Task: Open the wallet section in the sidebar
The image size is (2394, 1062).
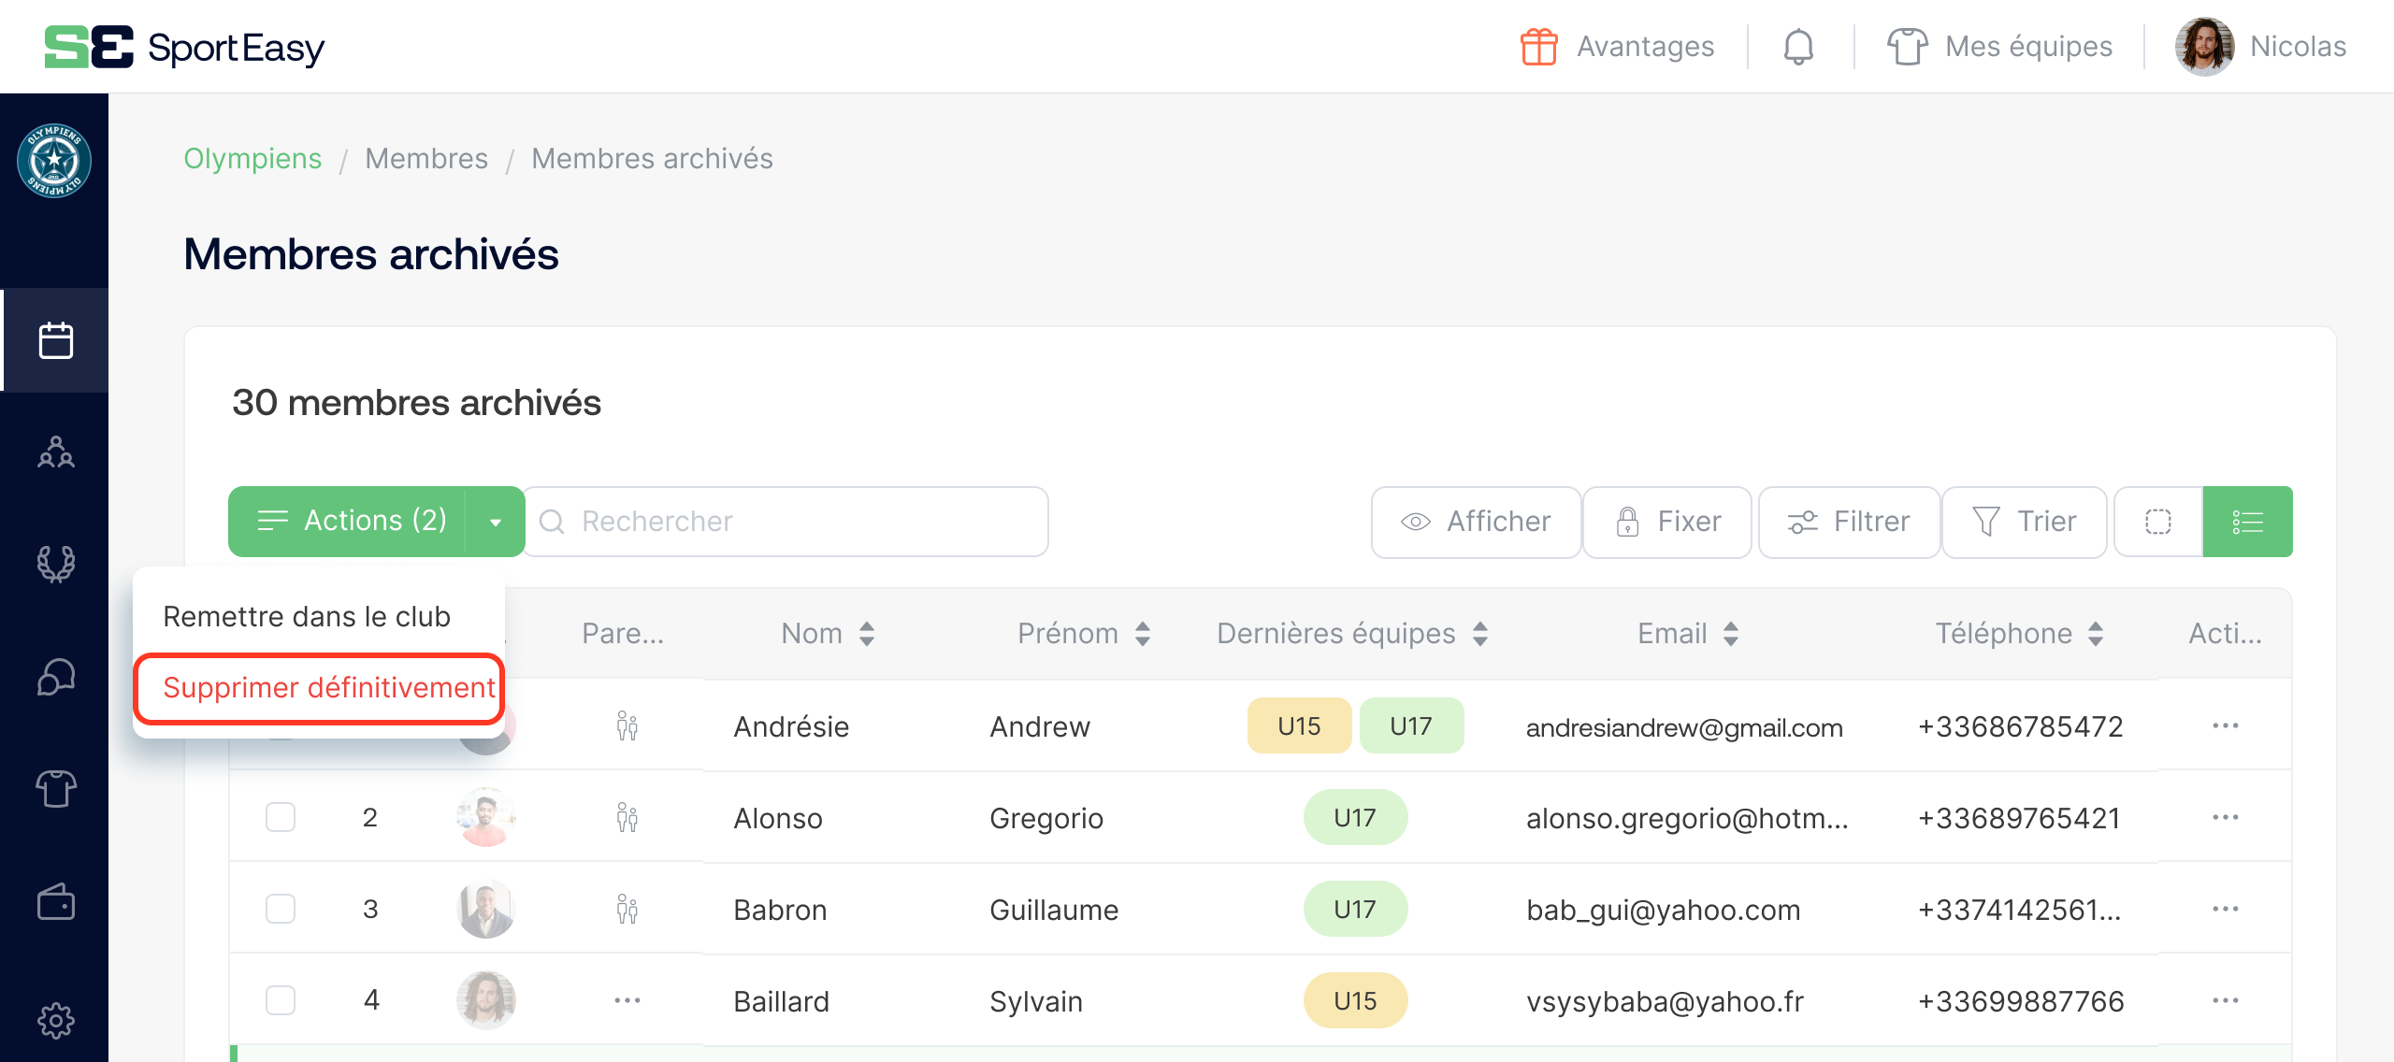Action: coord(56,903)
